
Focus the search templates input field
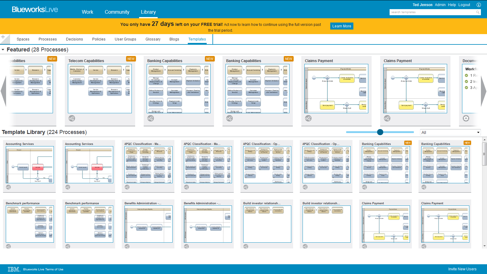(x=433, y=12)
